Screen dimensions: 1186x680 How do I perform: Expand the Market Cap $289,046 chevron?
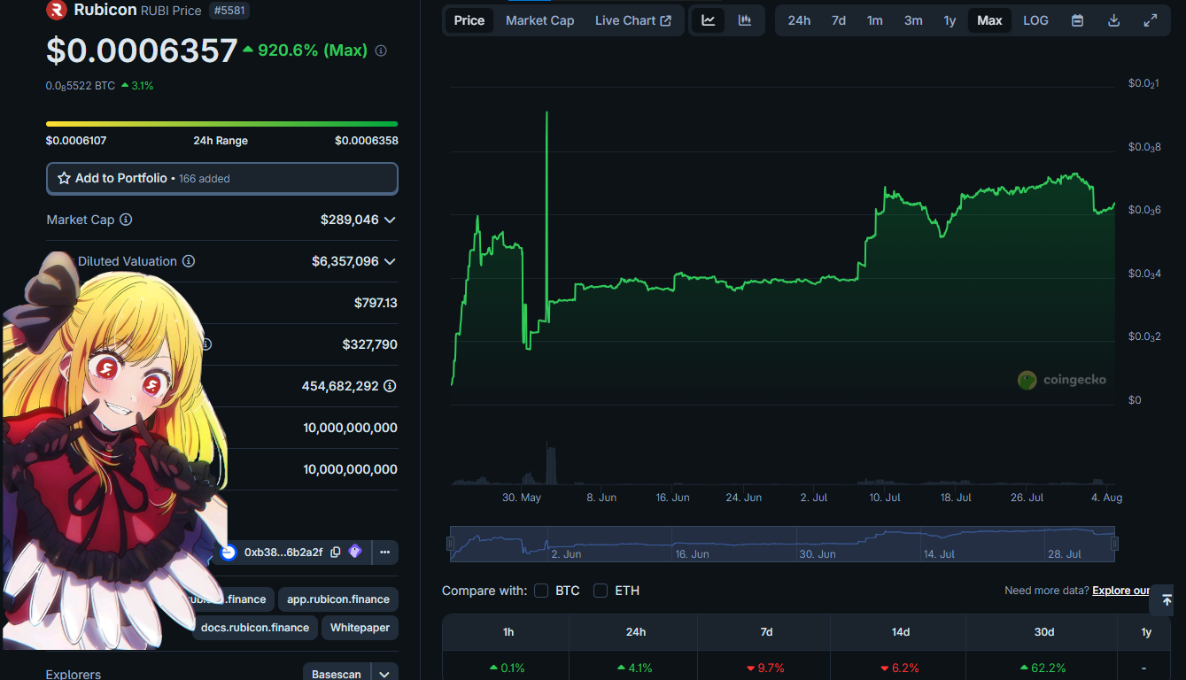point(390,220)
